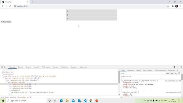Toggle the DevTools device toolbar
Screen dimensions: 183x103
click(x=5, y=67)
